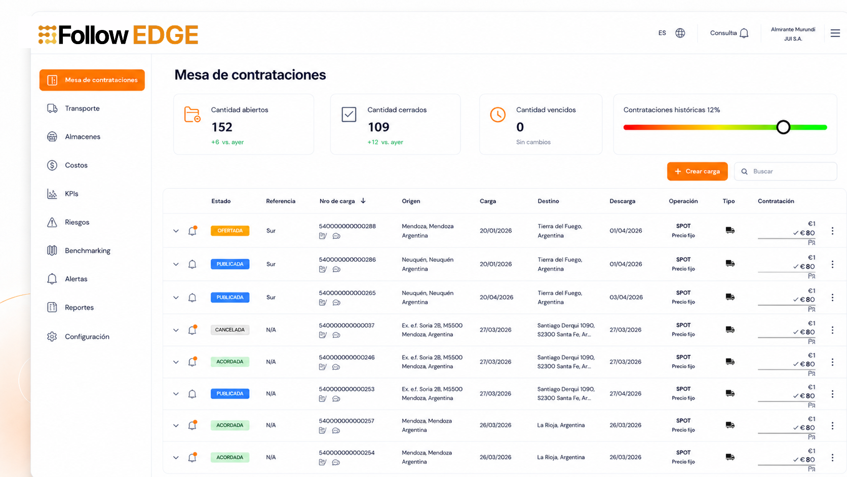Open document icon under carga 540000000000288
The height and width of the screenshot is (477, 847).
(x=323, y=236)
